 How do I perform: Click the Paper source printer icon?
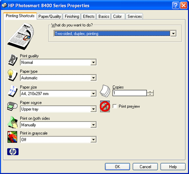pos(12,106)
